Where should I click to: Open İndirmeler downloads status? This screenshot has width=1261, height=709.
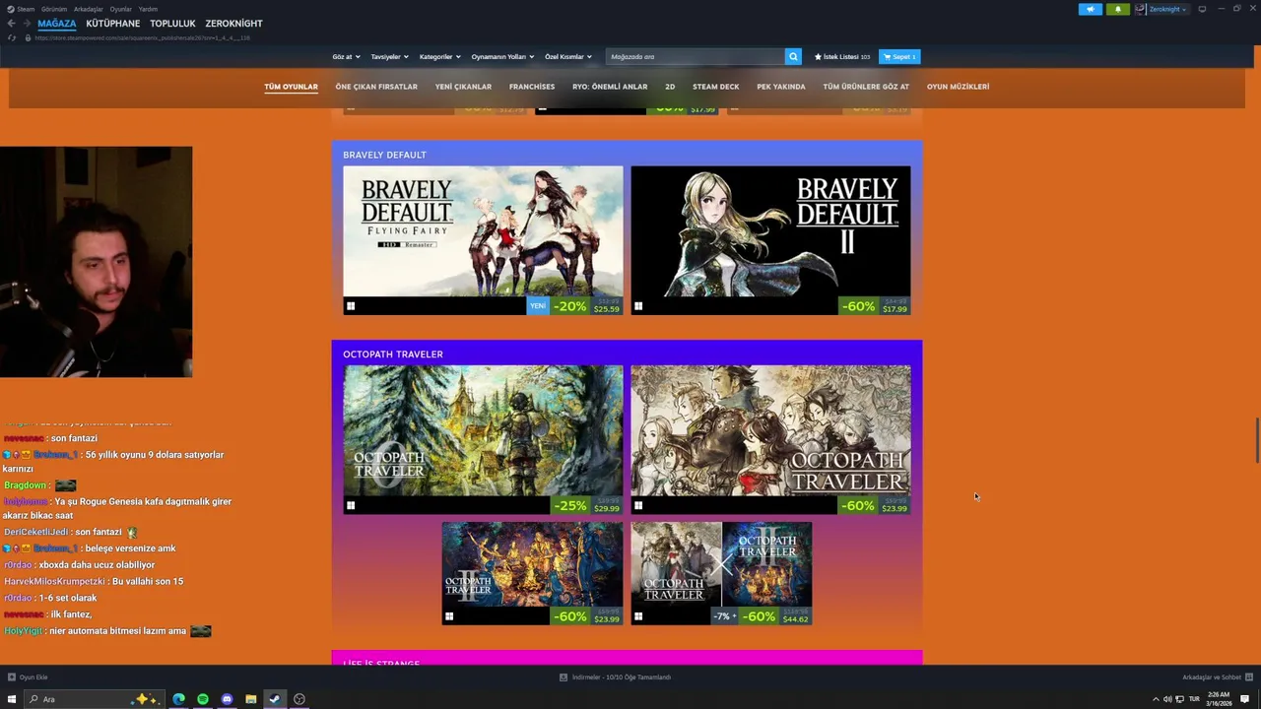pos(615,677)
